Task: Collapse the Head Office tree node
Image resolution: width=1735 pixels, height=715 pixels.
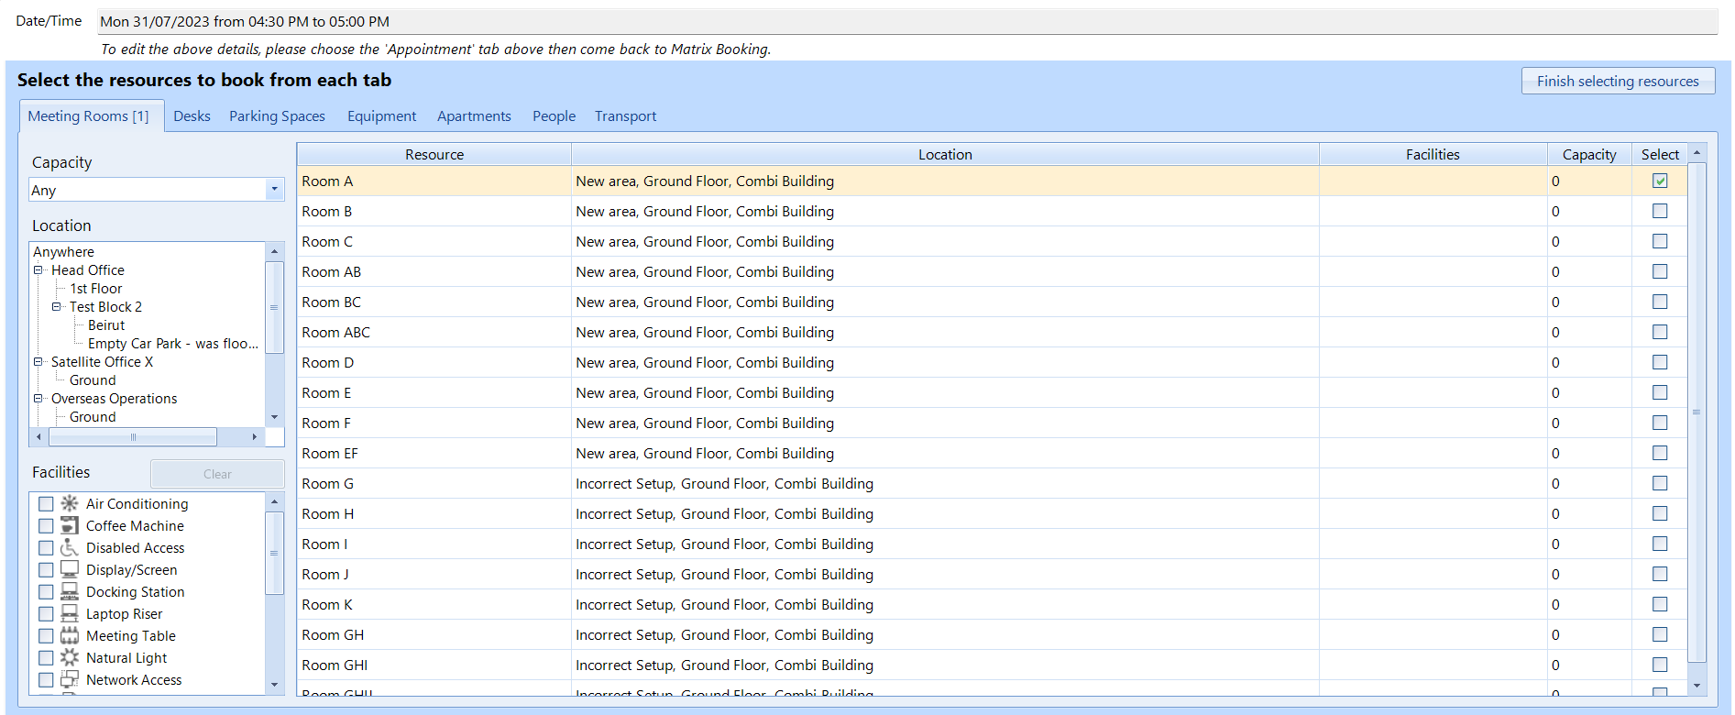Action: 38,270
